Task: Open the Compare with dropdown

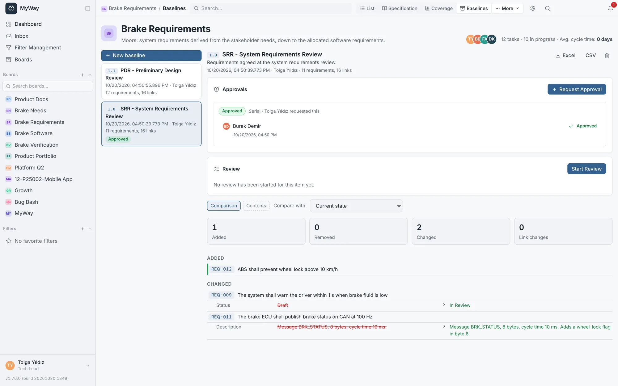Action: pyautogui.click(x=356, y=206)
